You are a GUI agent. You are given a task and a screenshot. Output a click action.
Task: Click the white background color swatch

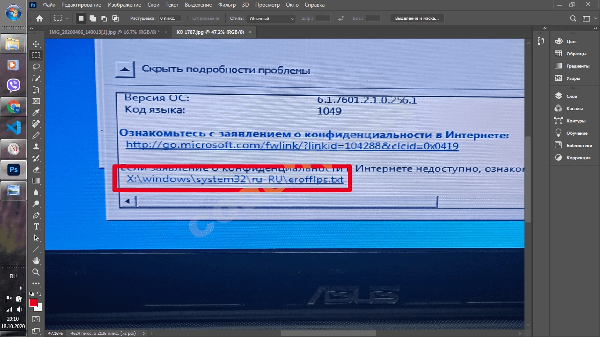pyautogui.click(x=40, y=308)
